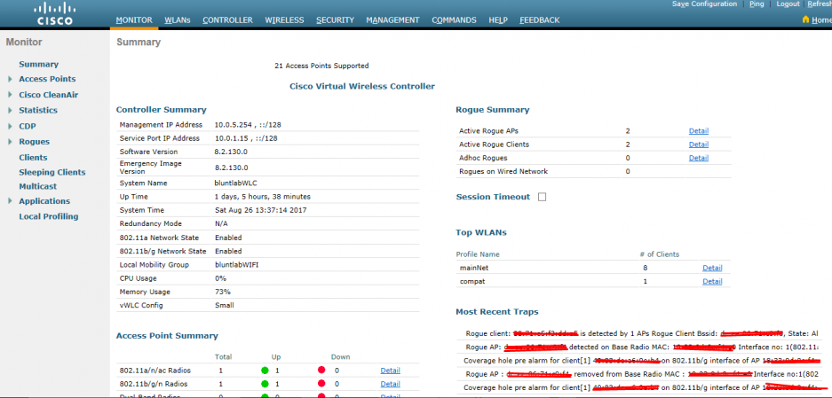832x398 pixels.
Task: Click the Refresh link
Action: coord(820,4)
